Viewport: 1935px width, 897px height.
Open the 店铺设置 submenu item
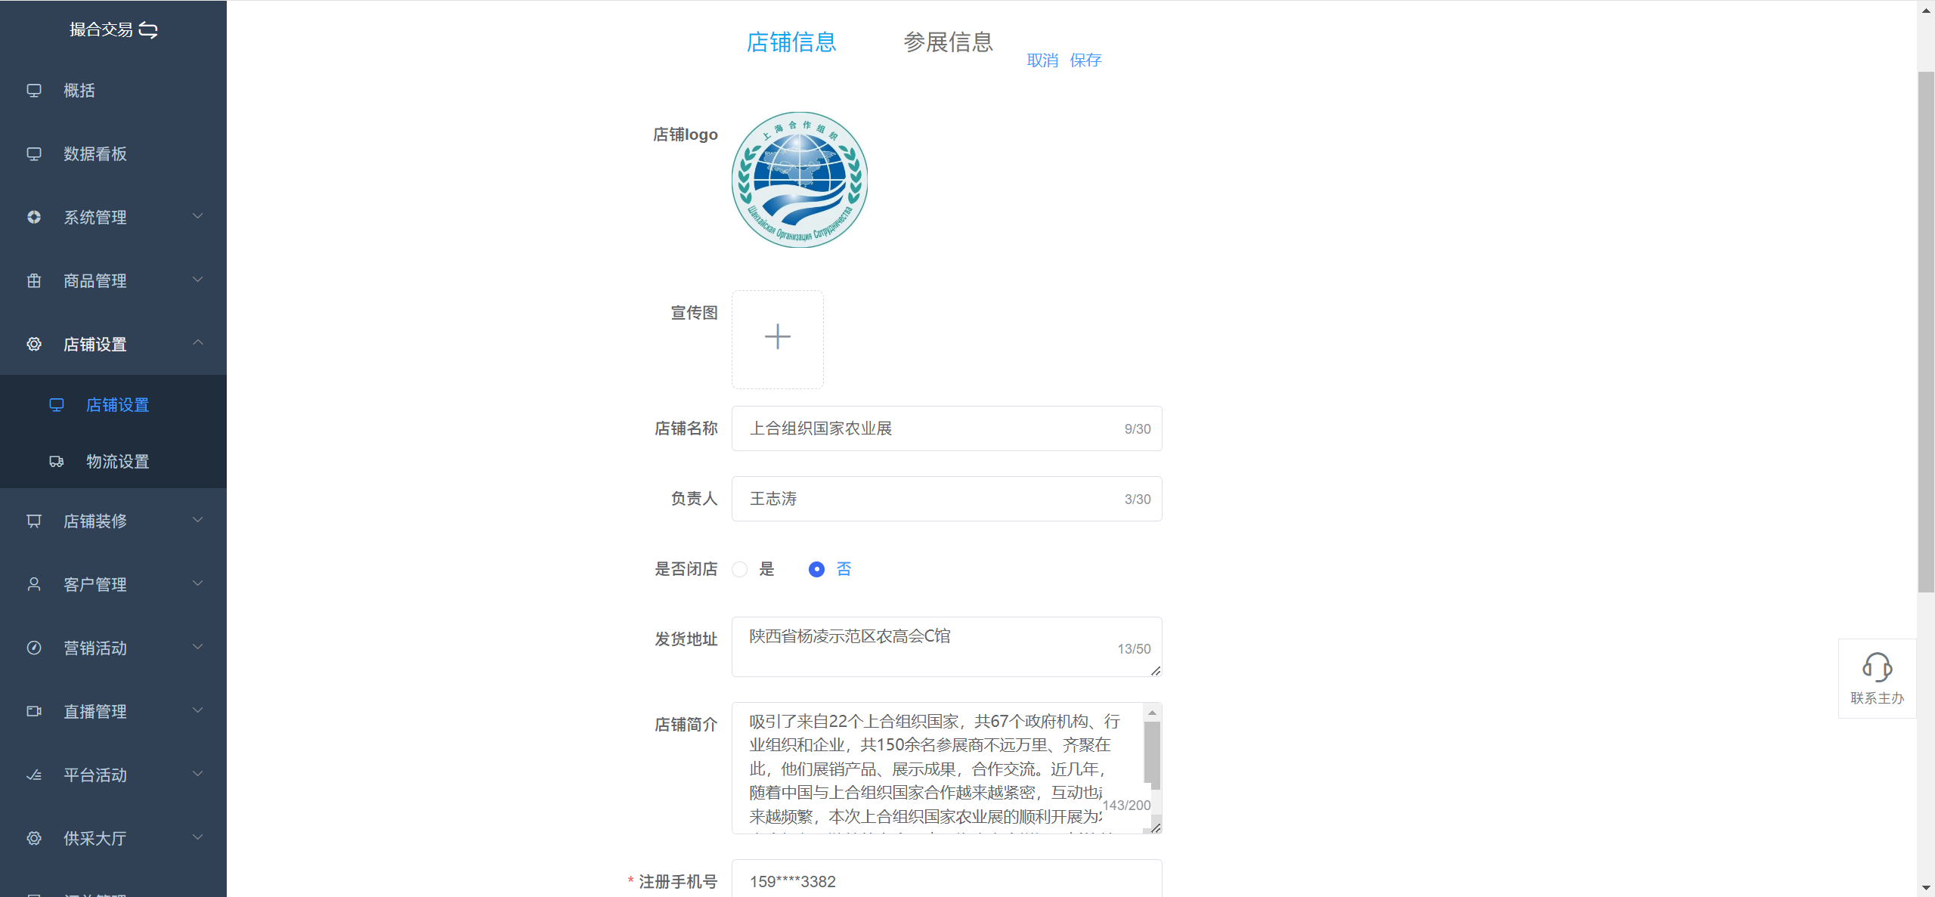(x=113, y=405)
